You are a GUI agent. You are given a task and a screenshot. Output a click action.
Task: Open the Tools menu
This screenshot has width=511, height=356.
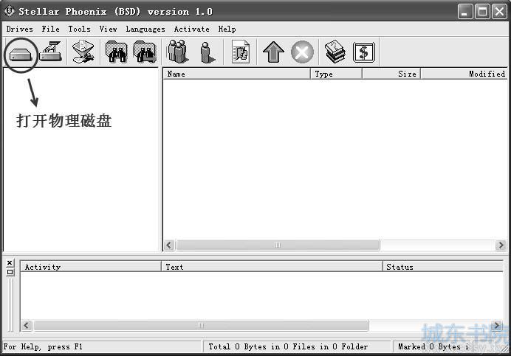(x=80, y=29)
